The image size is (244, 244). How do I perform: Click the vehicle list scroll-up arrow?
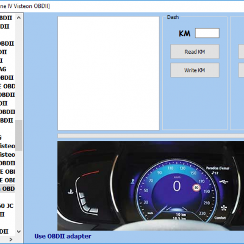point(19,18)
